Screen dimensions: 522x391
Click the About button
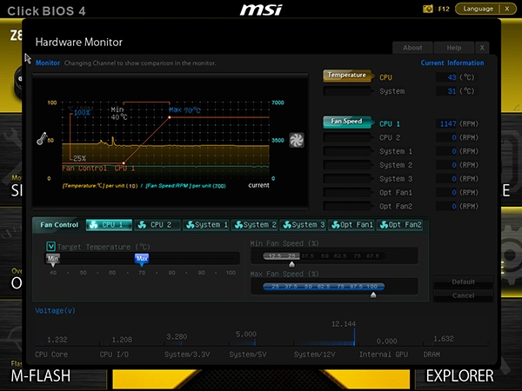pyautogui.click(x=412, y=48)
